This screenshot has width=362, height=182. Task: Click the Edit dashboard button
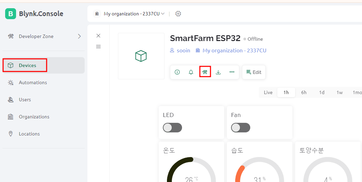254,72
